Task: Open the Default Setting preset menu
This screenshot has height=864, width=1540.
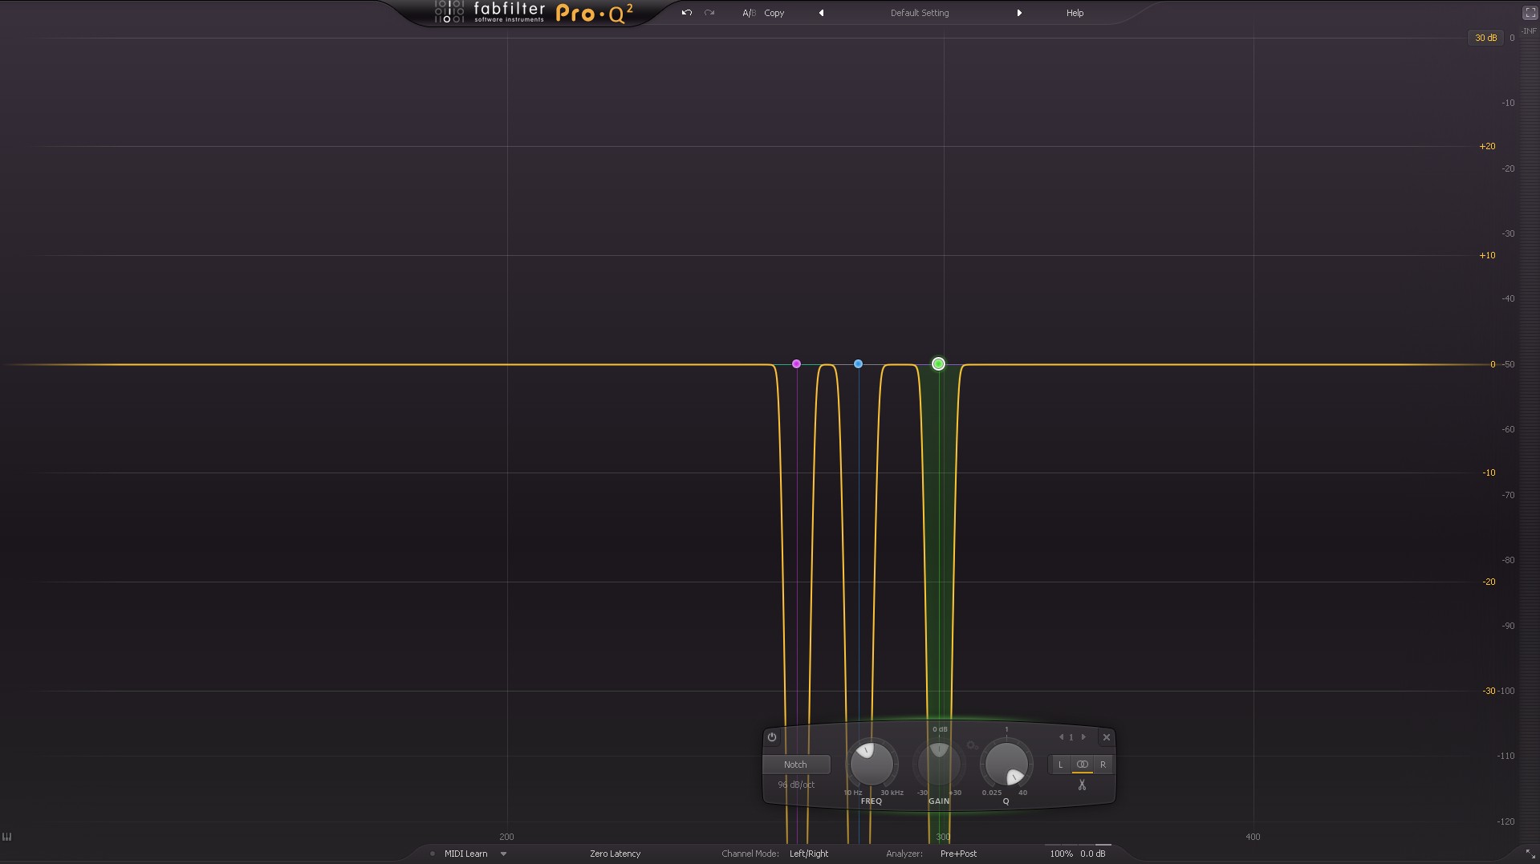Action: (919, 13)
